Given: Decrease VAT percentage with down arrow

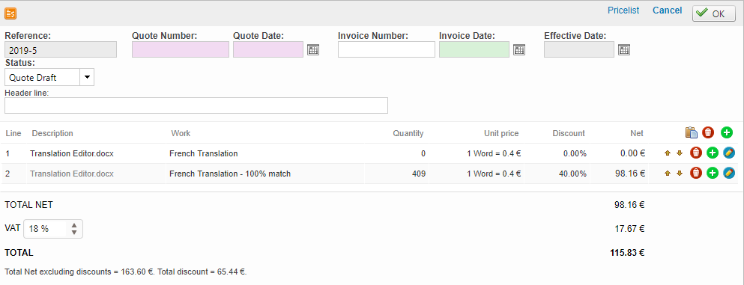Looking at the screenshot, I should 74,233.
